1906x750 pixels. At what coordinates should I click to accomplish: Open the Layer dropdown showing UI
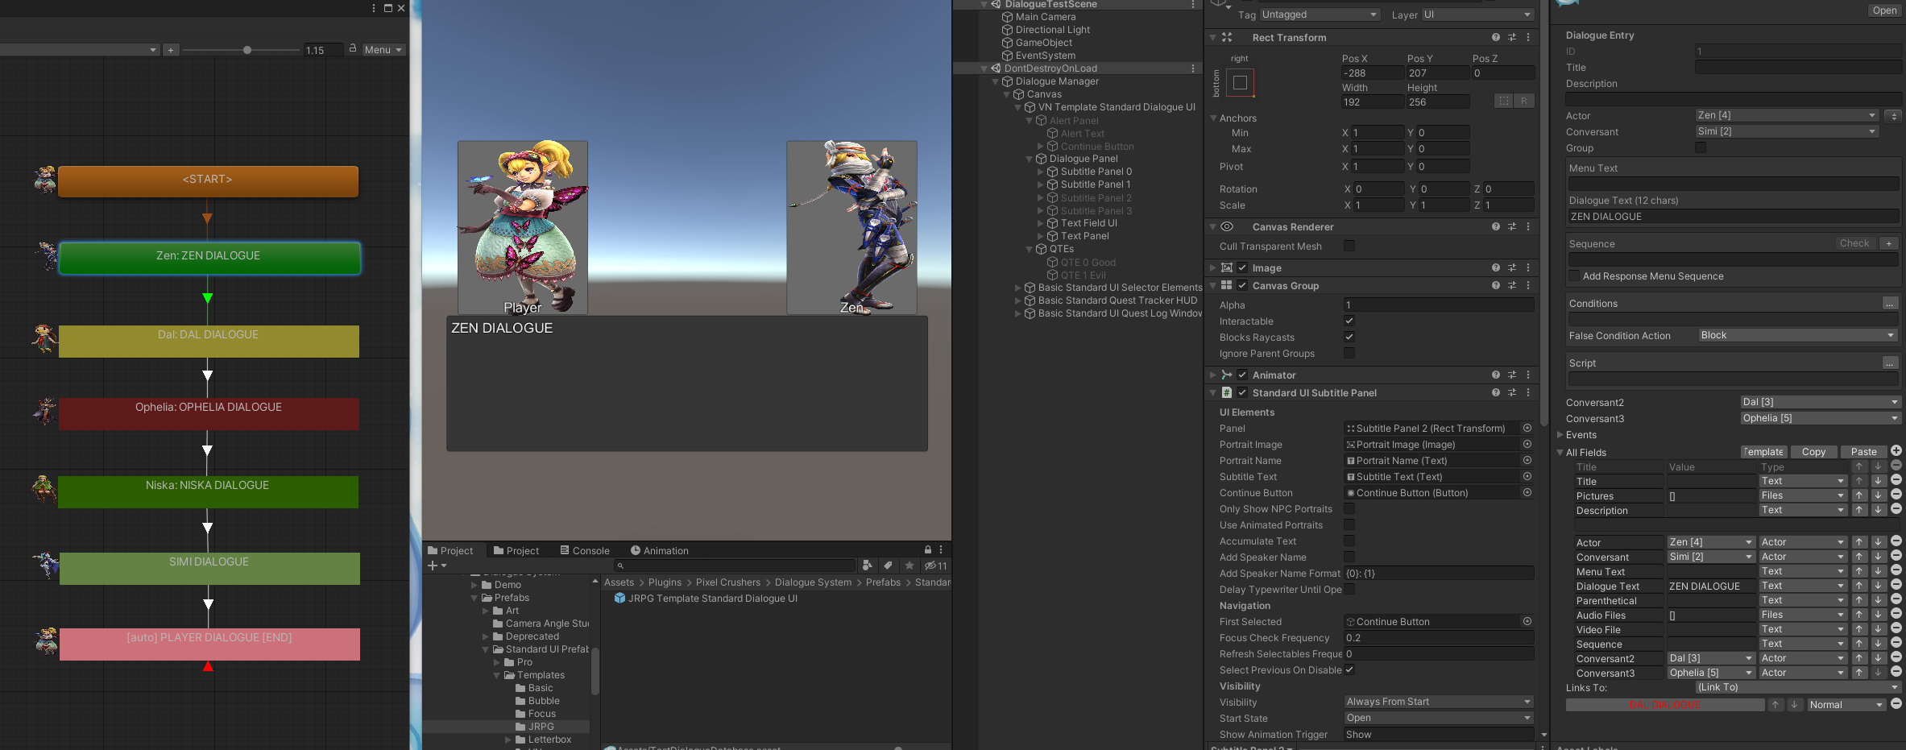[1477, 15]
